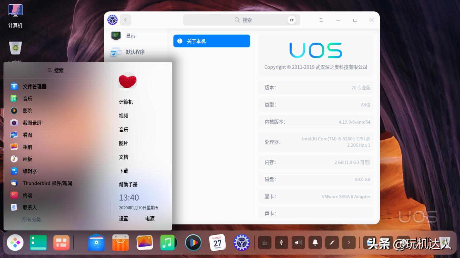Mute sound via the speaker tray icon
The height and width of the screenshot is (258, 460).
pos(298,243)
